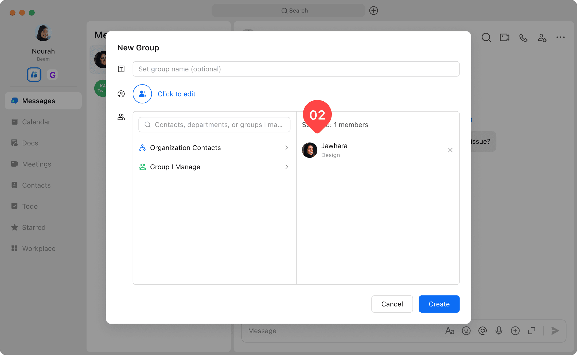Click the mention @ icon
The height and width of the screenshot is (355, 577).
click(x=482, y=331)
